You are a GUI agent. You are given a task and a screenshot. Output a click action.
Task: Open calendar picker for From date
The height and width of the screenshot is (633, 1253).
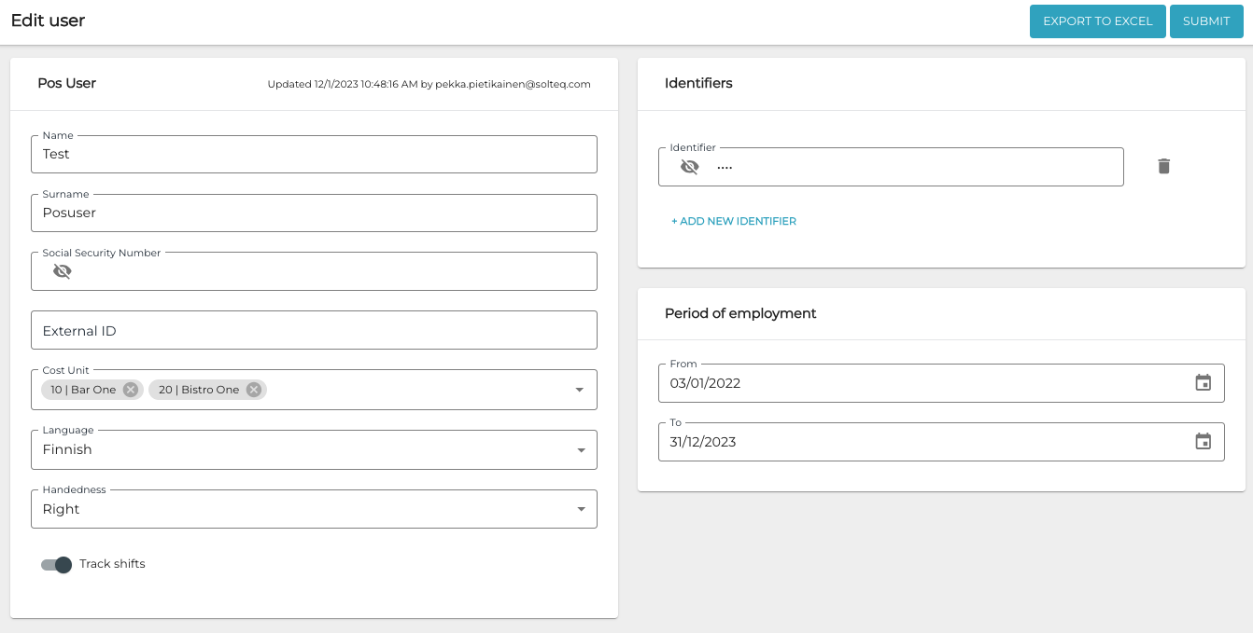[1204, 382]
